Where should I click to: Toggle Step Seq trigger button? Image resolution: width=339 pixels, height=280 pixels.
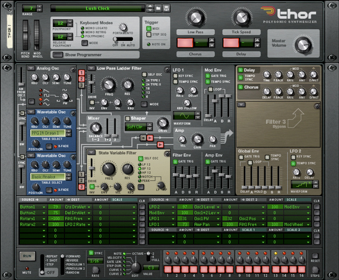pyautogui.click(x=149, y=34)
